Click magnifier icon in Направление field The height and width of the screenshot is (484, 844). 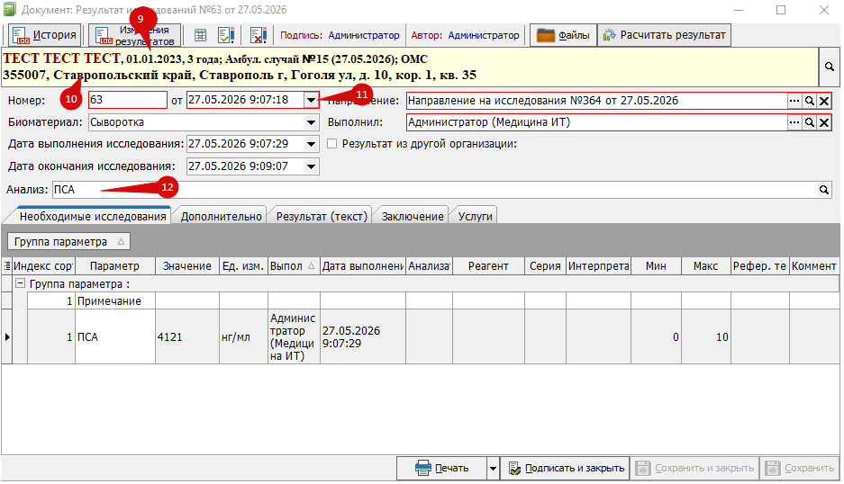(809, 101)
